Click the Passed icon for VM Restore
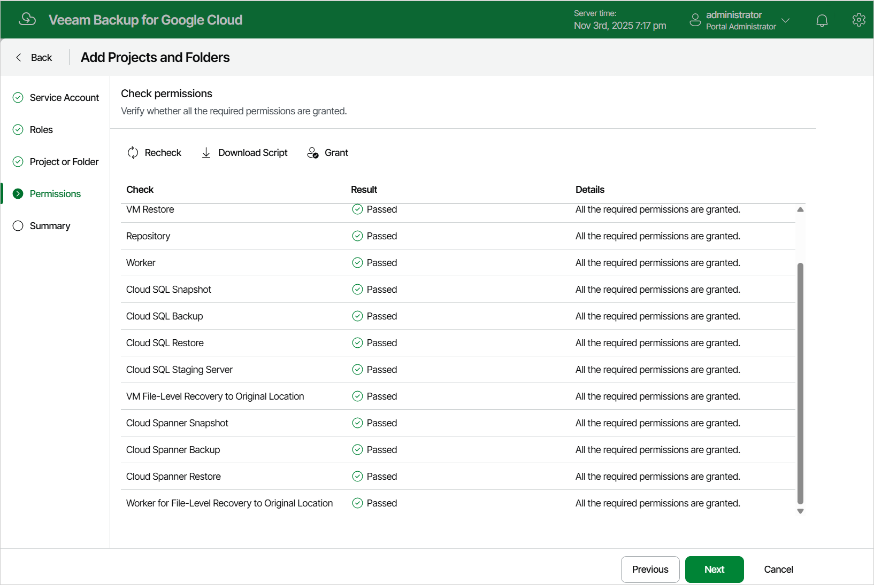This screenshot has width=874, height=585. pos(357,209)
